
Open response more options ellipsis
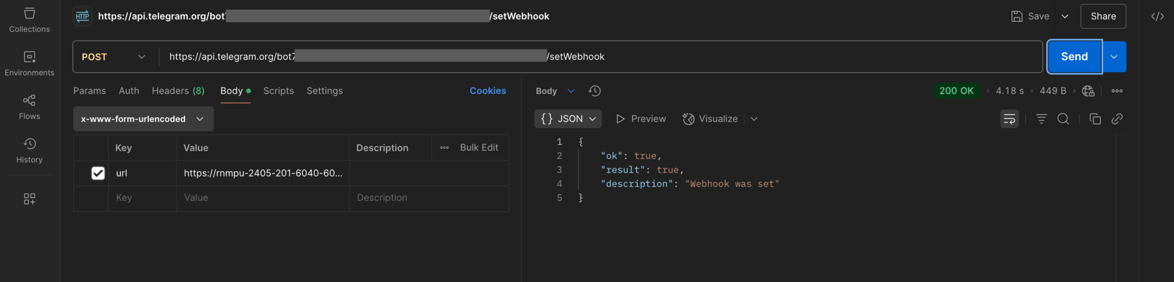click(1117, 91)
